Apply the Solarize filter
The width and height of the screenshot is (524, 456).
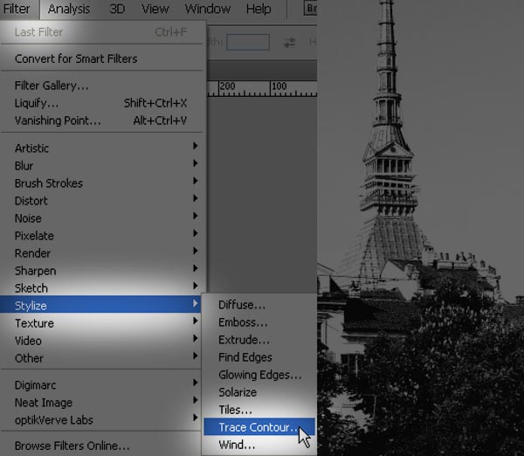[x=259, y=392]
